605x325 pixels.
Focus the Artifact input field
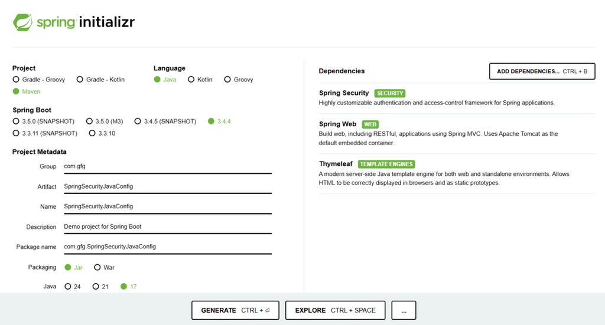[x=168, y=186]
